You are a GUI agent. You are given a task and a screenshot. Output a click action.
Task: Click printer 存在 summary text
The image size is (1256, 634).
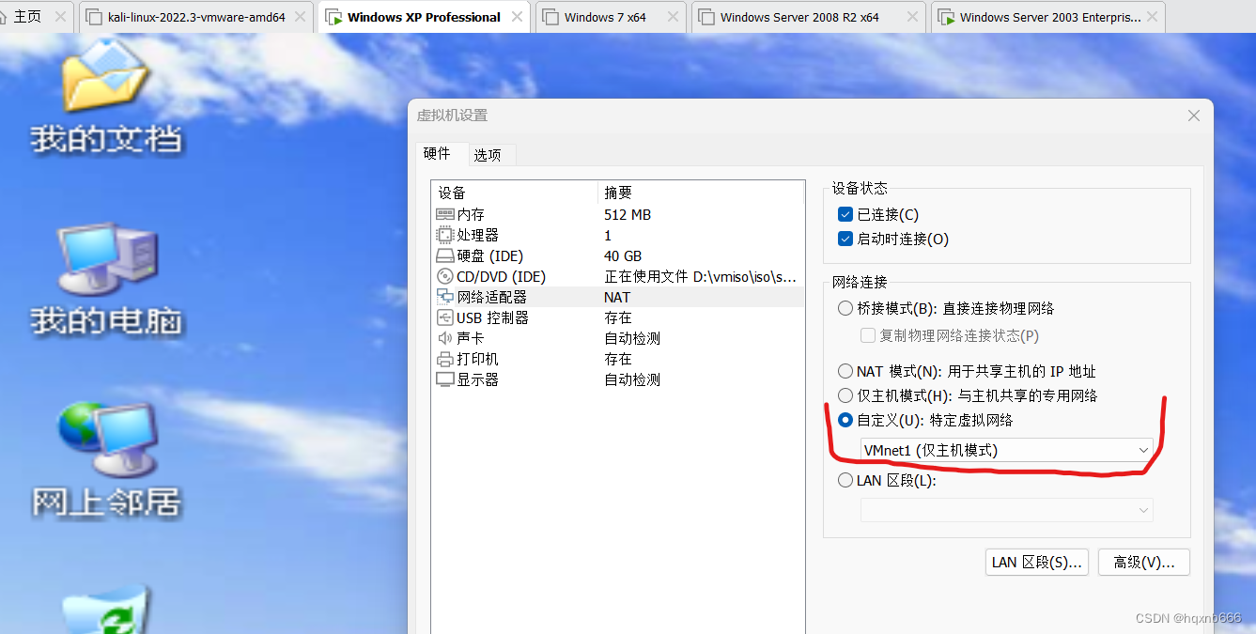pyautogui.click(x=618, y=359)
